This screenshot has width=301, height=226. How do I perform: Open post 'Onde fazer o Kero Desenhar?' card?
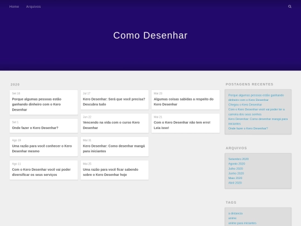[x=44, y=126]
